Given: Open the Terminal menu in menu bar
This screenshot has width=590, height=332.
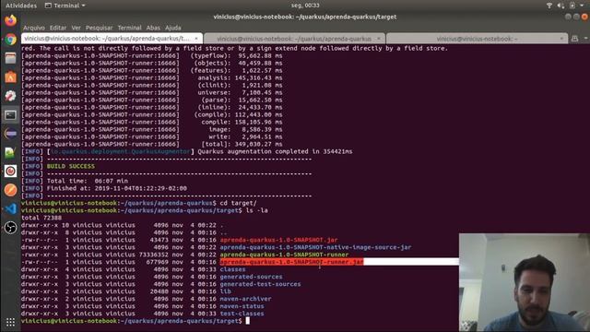Looking at the screenshot, I should pyautogui.click(x=129, y=28).
